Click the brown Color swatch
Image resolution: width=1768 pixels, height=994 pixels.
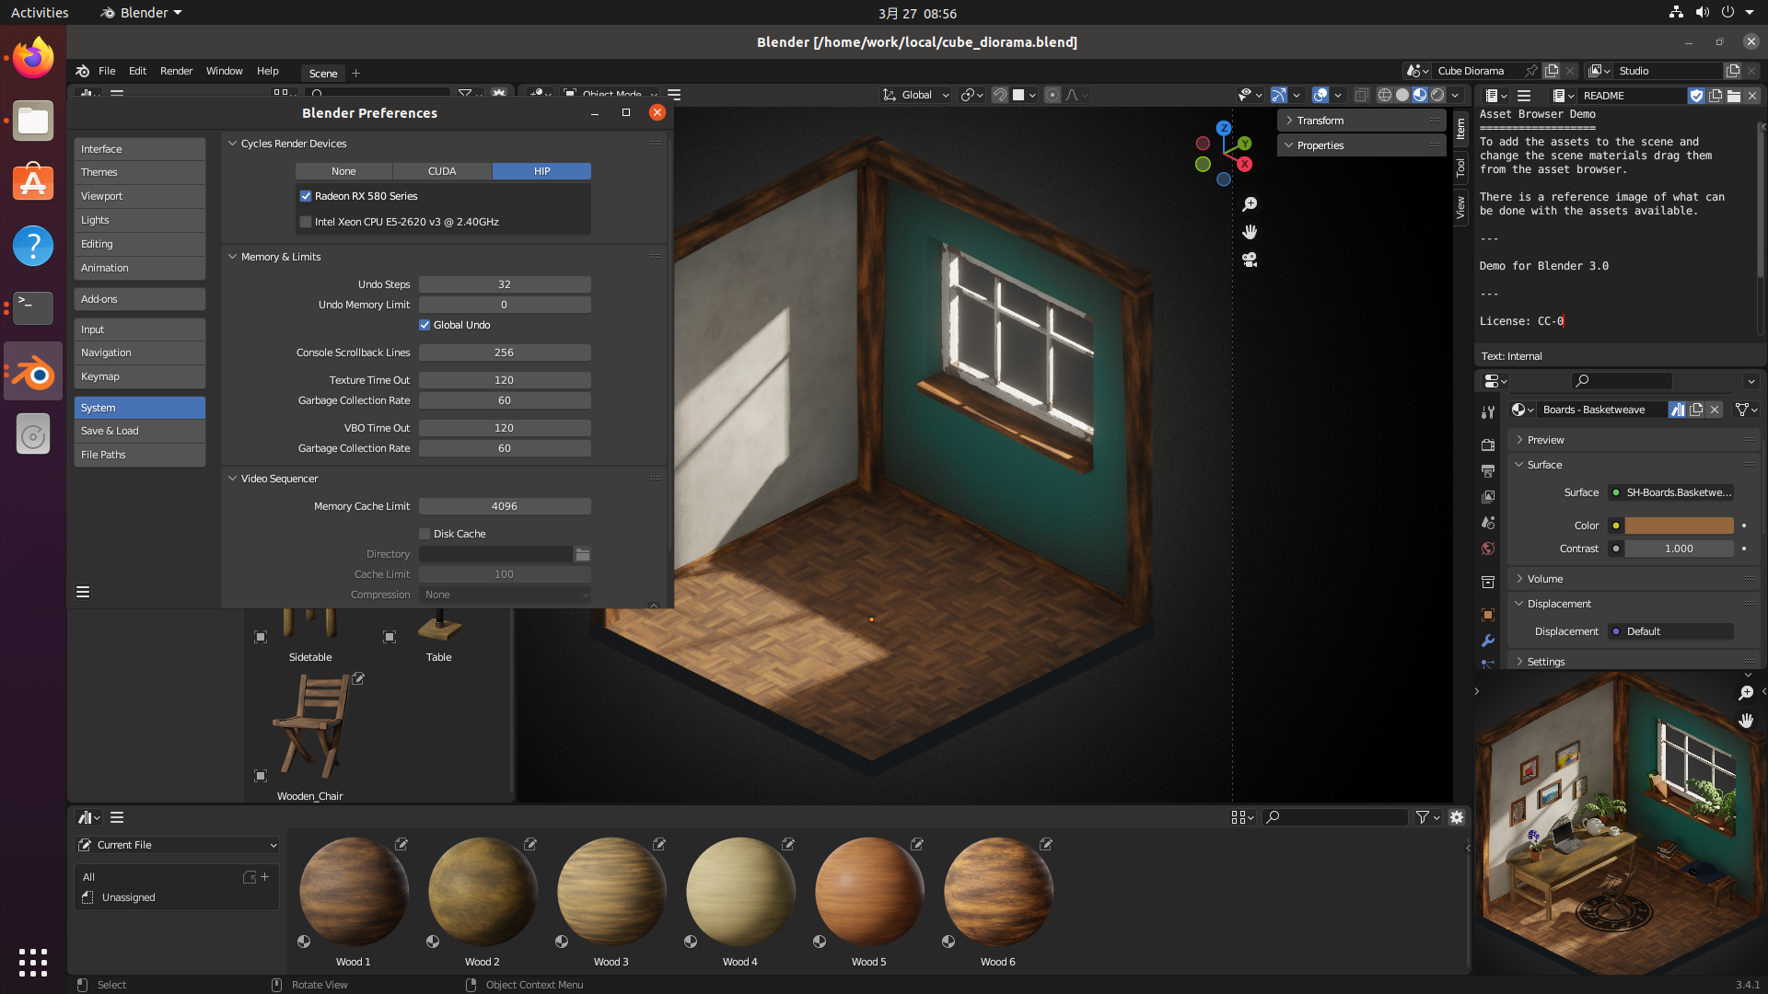1679,526
